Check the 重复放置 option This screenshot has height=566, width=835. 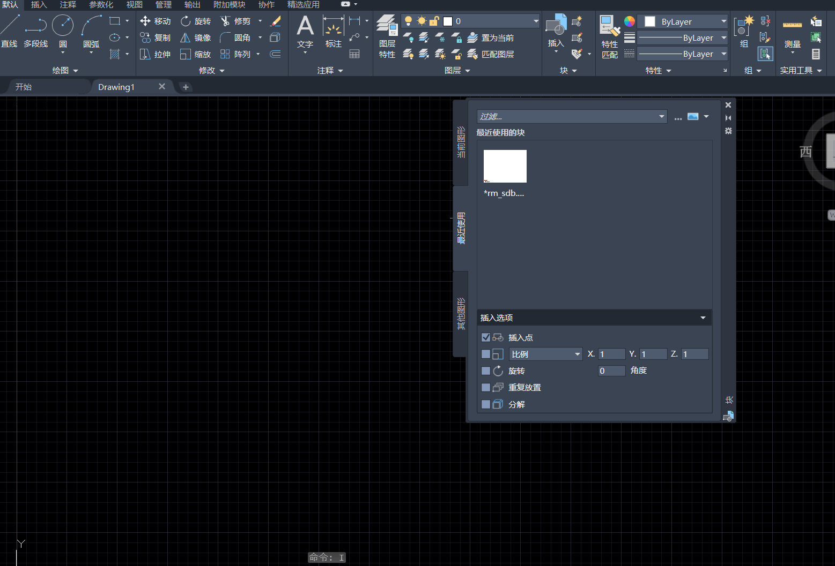[x=486, y=387]
